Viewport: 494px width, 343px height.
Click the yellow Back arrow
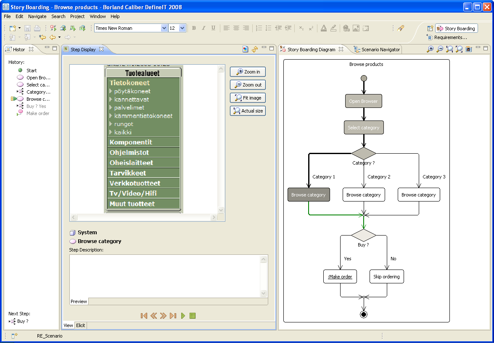(x=52, y=37)
